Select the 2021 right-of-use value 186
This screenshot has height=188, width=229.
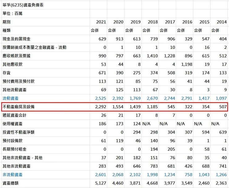(x=102, y=124)
